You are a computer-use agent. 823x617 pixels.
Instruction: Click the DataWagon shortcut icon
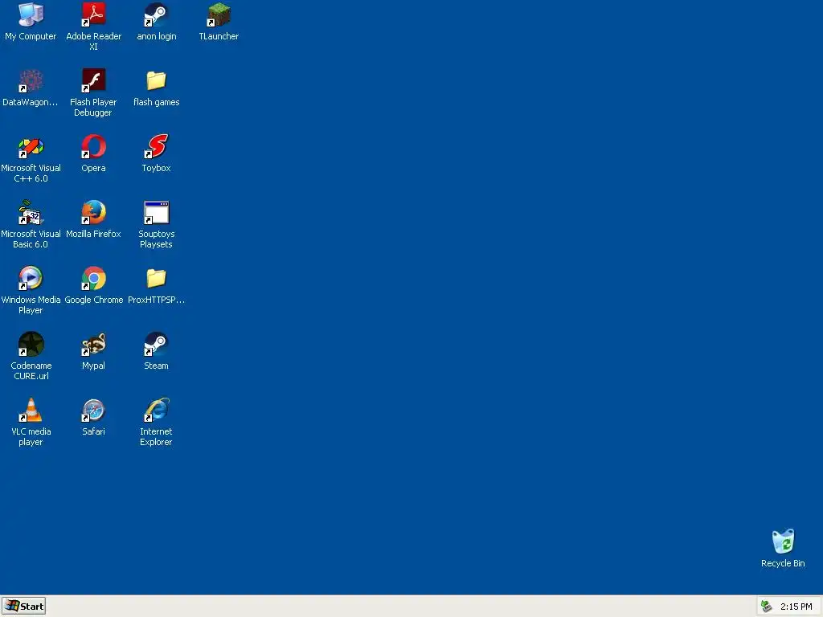[x=31, y=81]
